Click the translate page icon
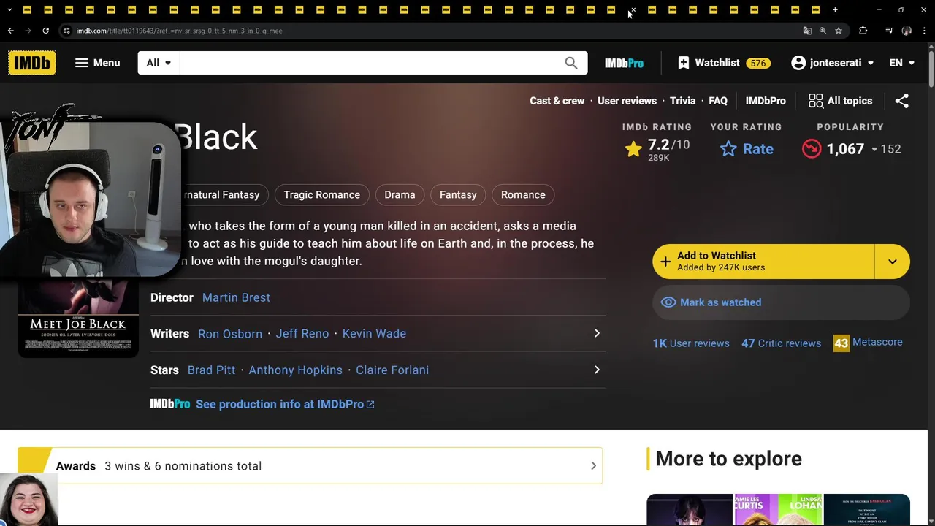The height and width of the screenshot is (526, 935). 807,31
